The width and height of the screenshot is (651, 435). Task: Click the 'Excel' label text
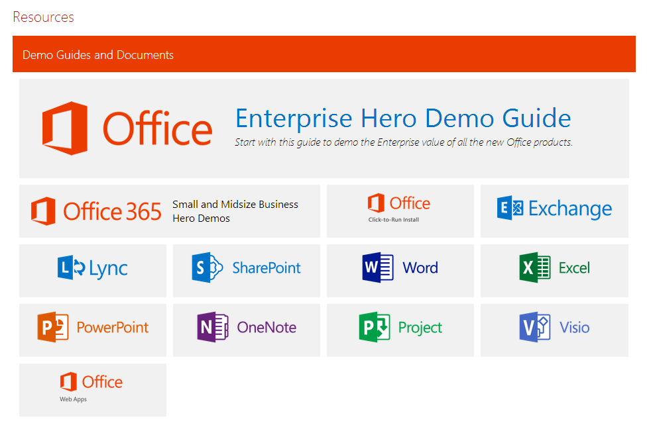coord(574,268)
